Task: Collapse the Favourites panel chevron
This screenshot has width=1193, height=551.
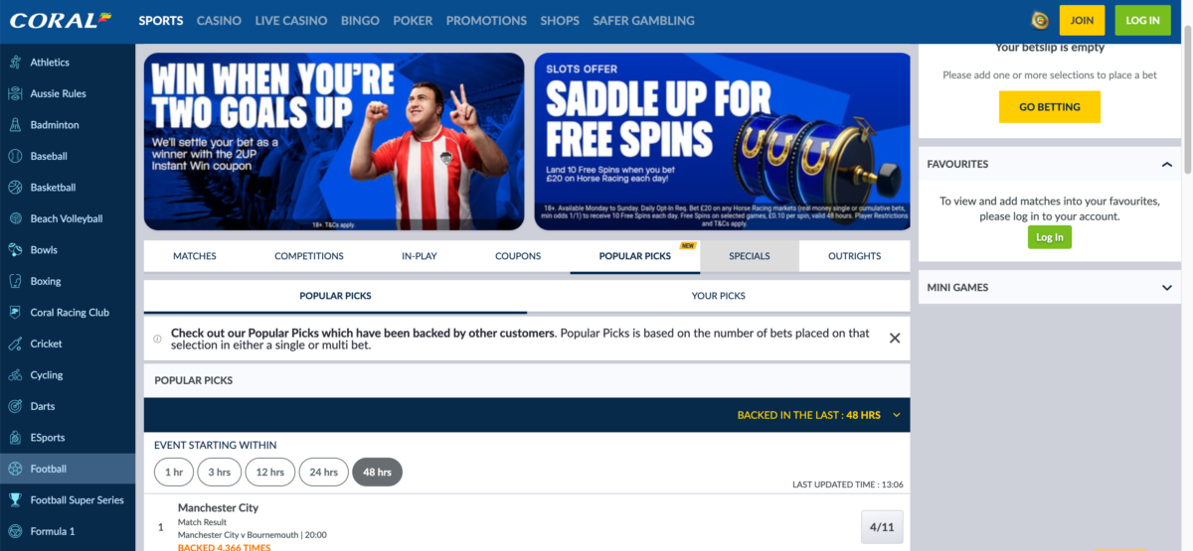Action: (x=1167, y=165)
